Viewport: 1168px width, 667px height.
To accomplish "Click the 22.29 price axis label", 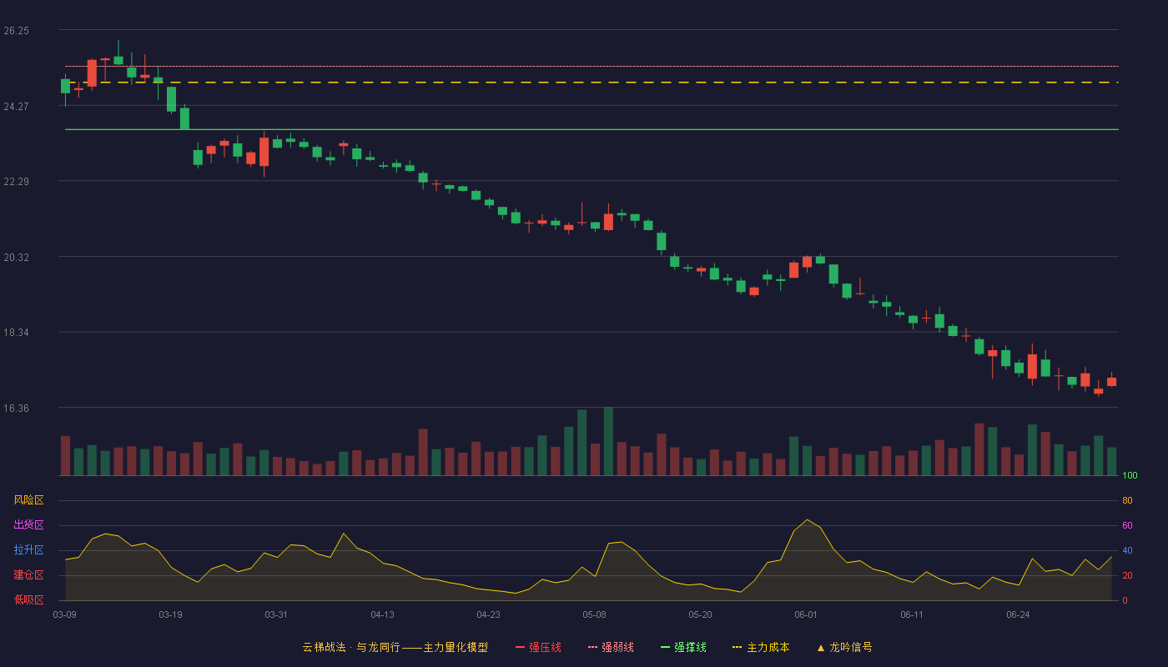I will [x=16, y=182].
